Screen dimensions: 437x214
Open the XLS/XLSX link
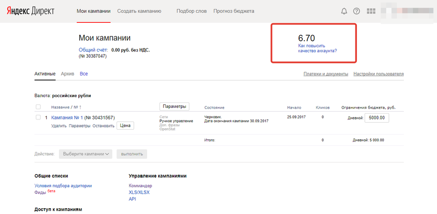coord(139,193)
